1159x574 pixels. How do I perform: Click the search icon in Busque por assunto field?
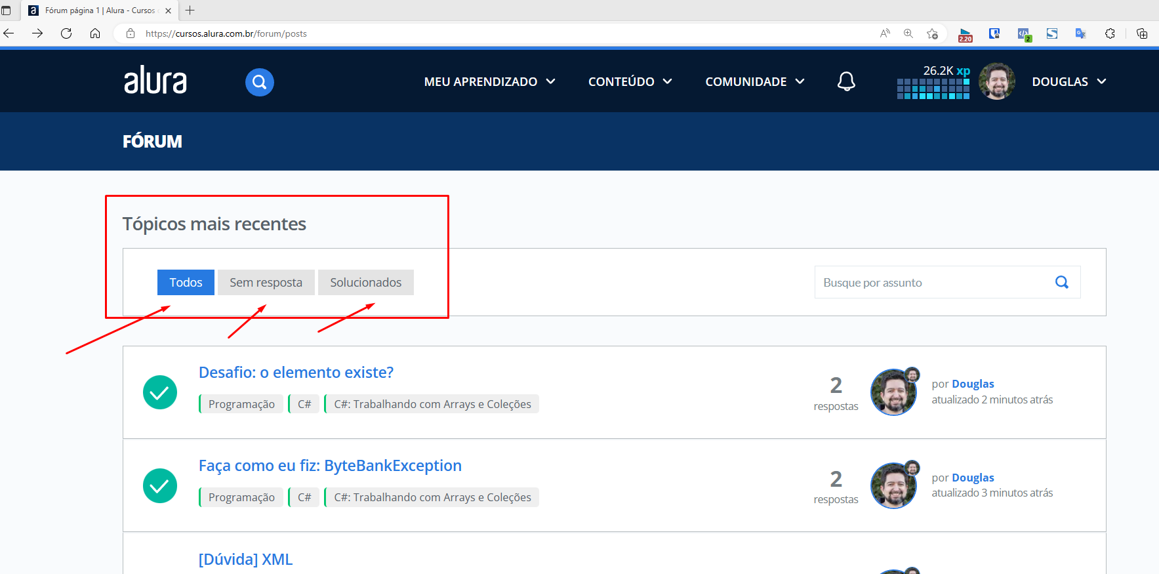pos(1062,282)
